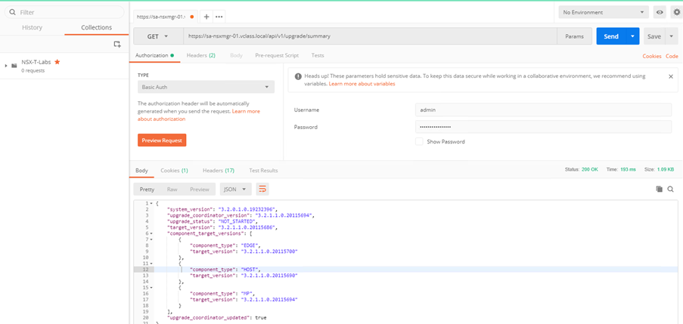Click the search icon in Filter box

click(x=13, y=12)
